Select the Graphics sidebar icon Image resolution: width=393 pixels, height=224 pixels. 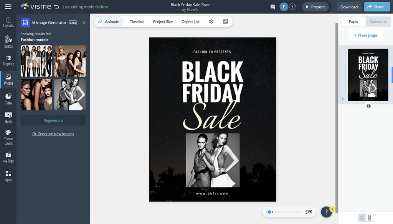click(x=8, y=60)
